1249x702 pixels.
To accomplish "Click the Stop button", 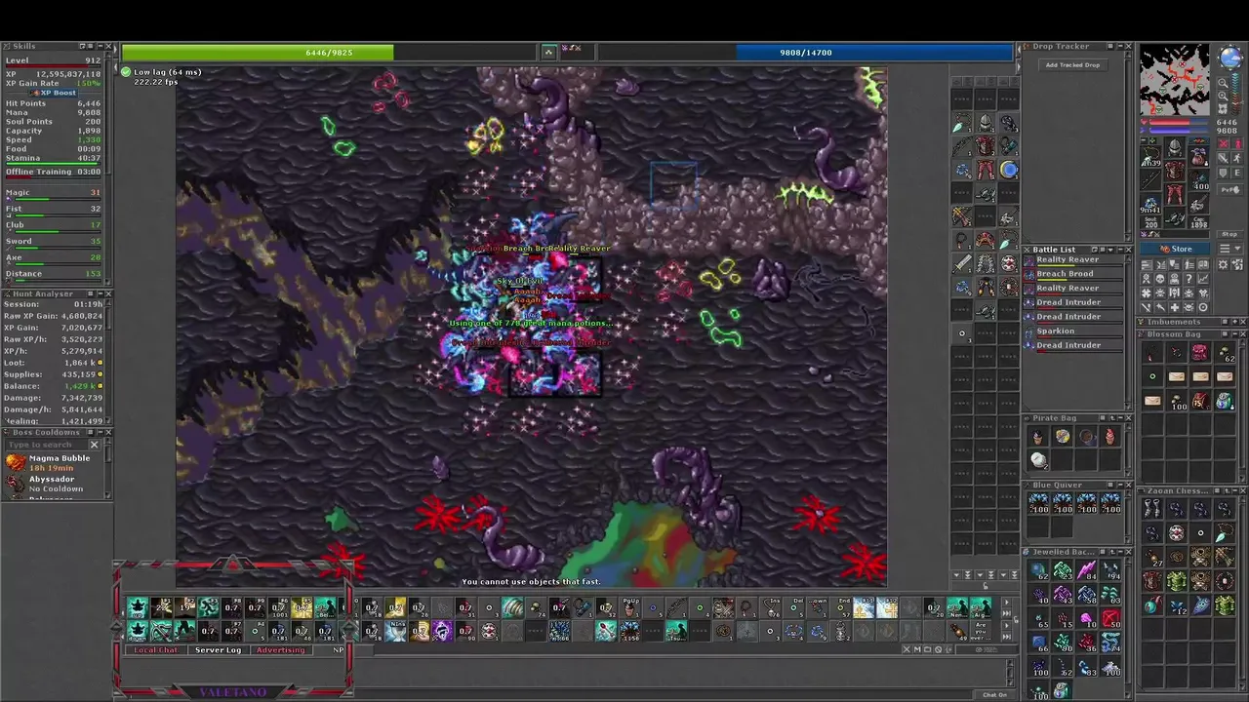I will coord(1230,234).
